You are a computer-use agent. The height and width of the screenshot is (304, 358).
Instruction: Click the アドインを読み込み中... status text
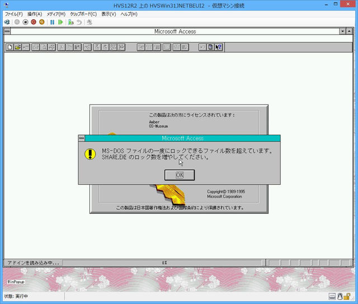(x=34, y=263)
